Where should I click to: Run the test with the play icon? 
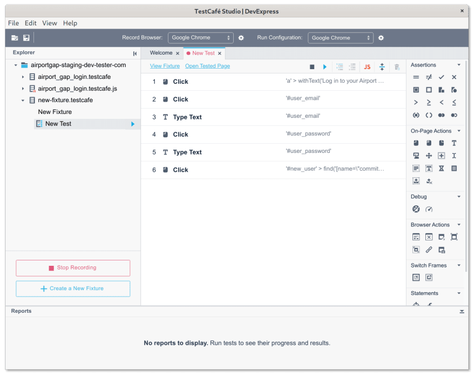325,66
